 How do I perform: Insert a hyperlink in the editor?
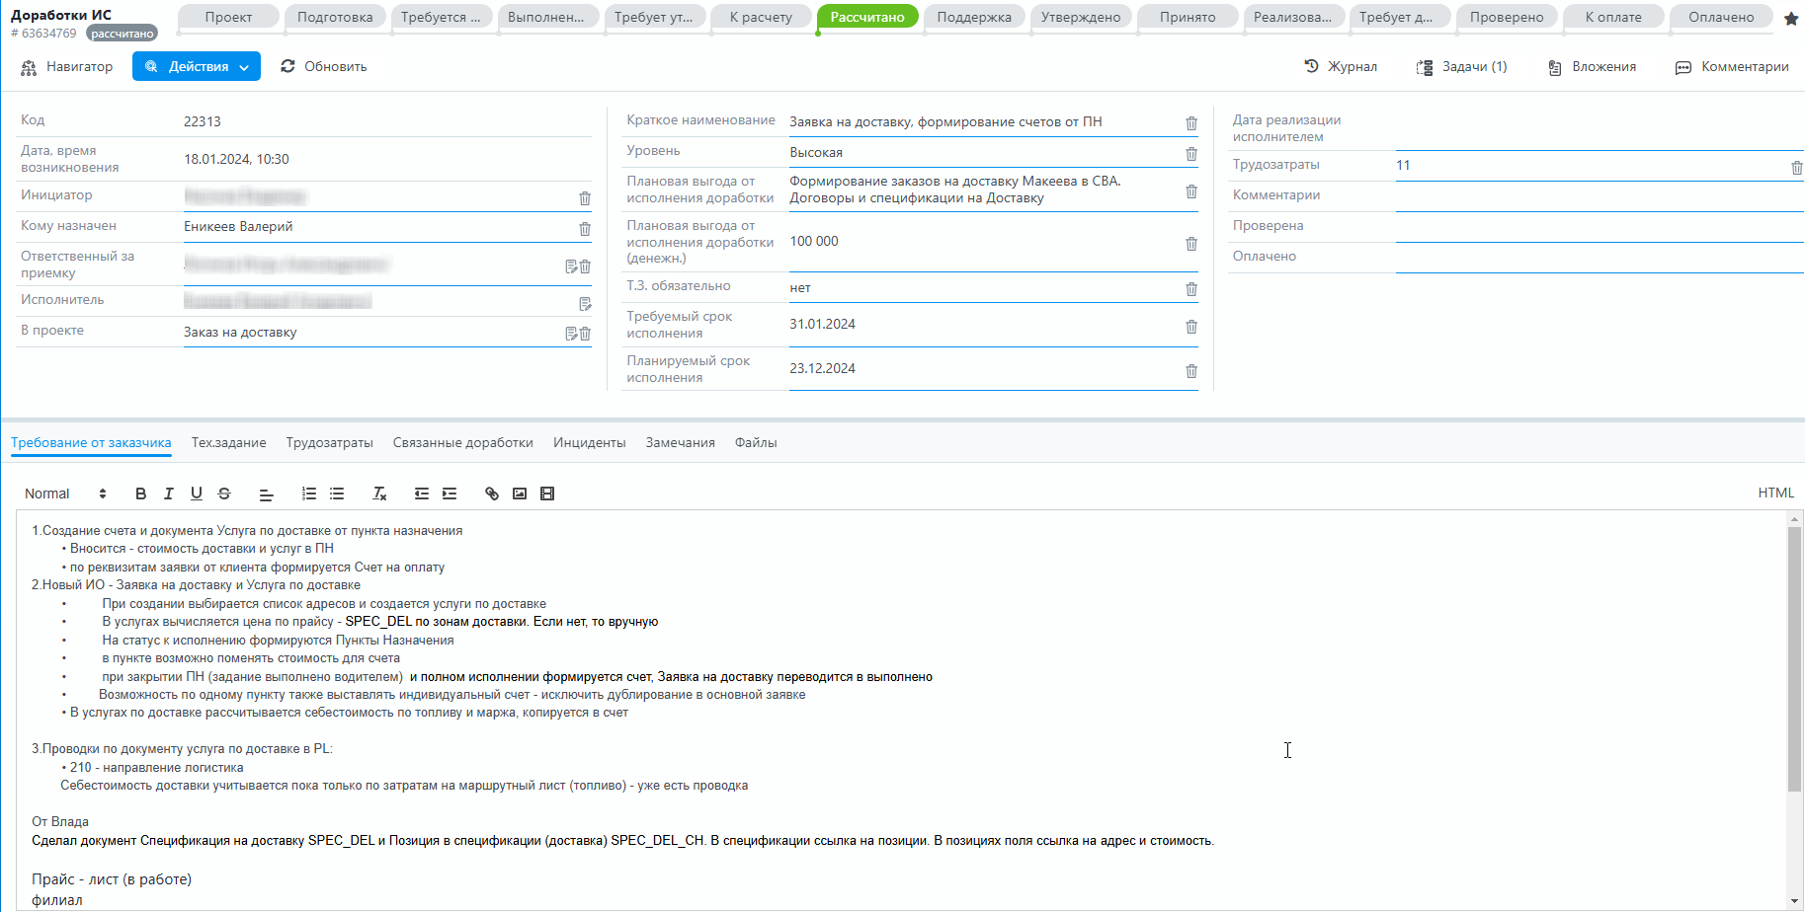click(x=492, y=494)
